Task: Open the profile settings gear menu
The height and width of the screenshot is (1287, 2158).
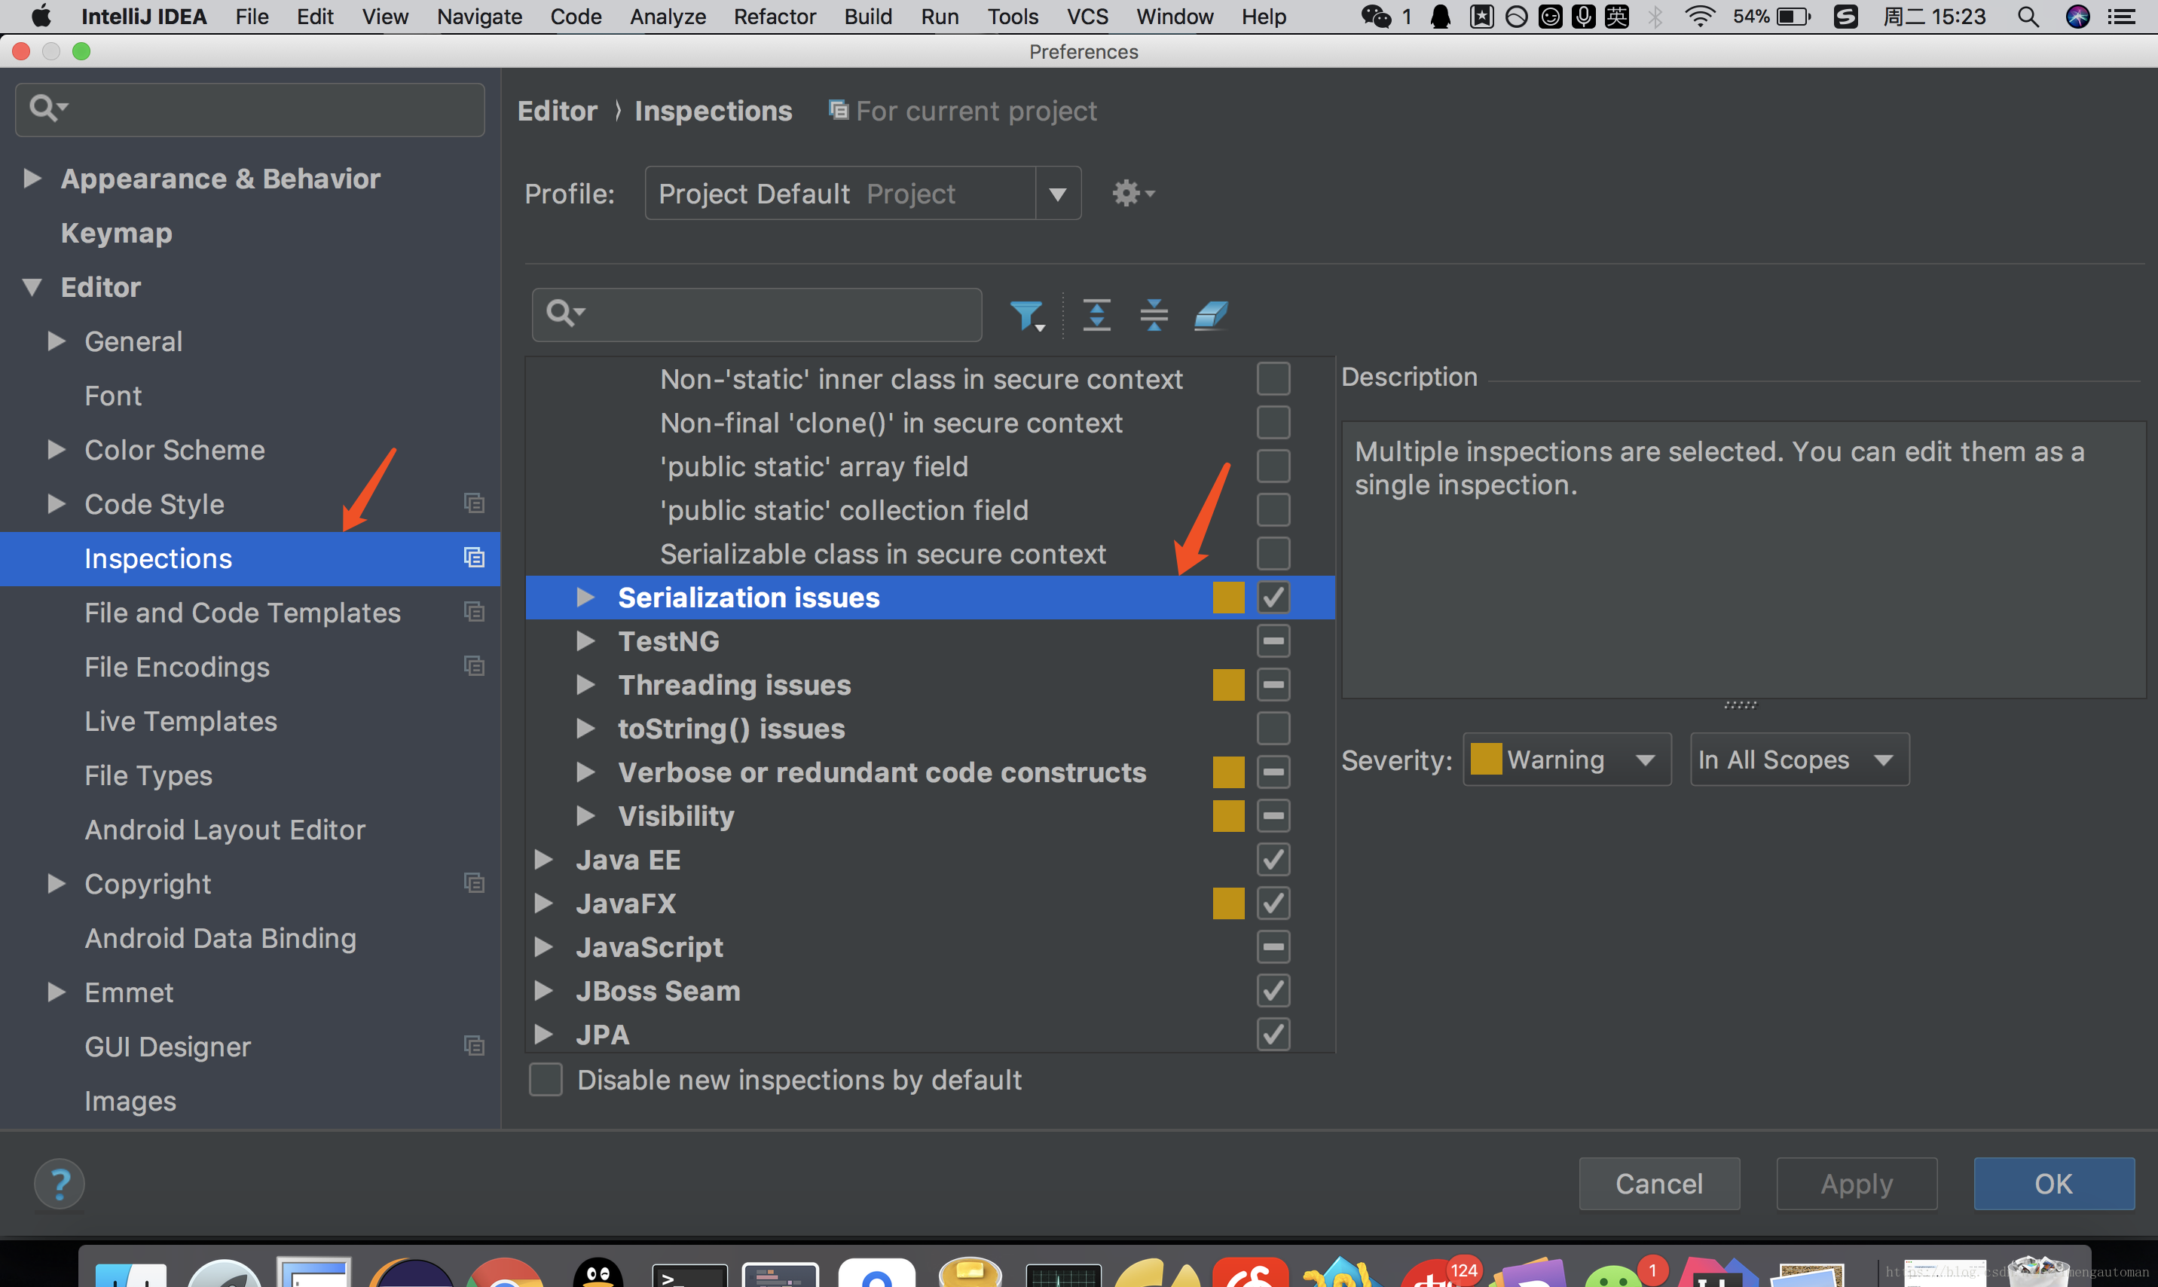Action: click(x=1132, y=193)
